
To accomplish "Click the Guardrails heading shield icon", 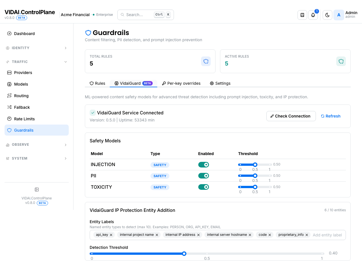I will tap(88, 33).
